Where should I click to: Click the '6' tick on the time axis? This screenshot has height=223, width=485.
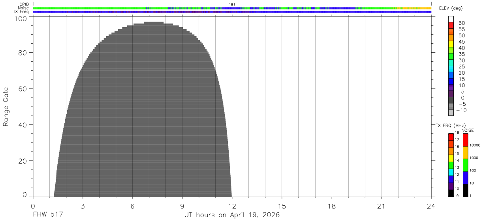pyautogui.click(x=133, y=206)
